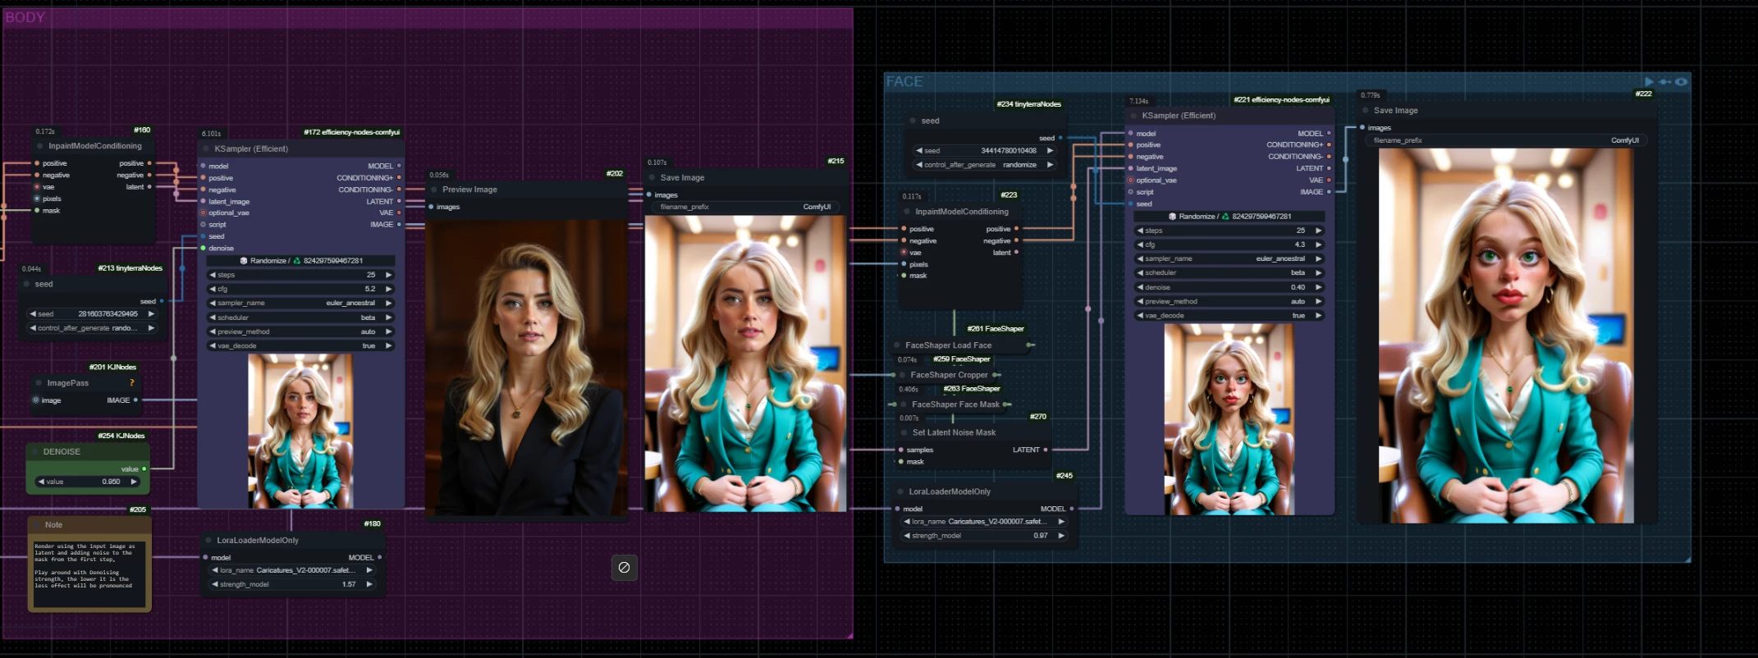The width and height of the screenshot is (1758, 658).
Task: Collapse the Note node via its dot
Action: click(x=37, y=525)
